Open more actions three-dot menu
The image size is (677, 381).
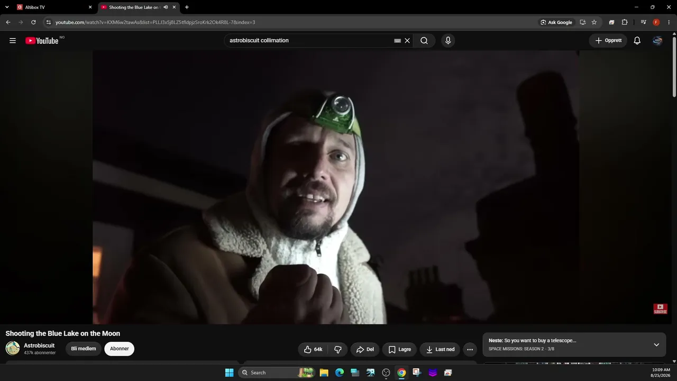pos(470,349)
